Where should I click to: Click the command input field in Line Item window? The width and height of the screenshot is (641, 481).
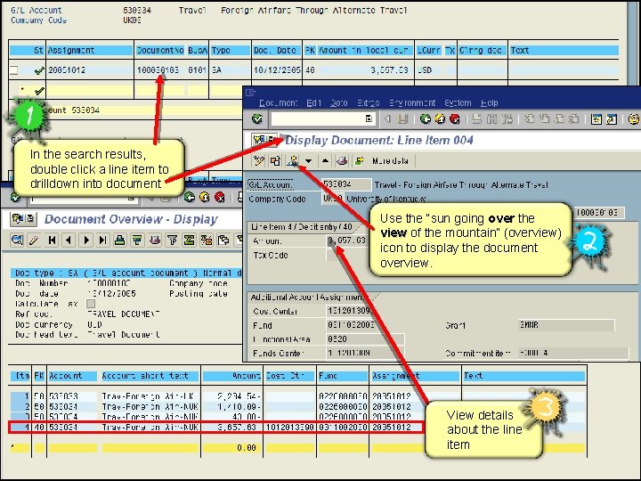(x=322, y=119)
